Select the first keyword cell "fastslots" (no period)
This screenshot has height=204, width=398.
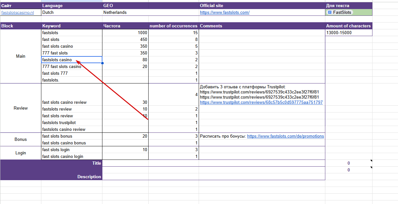click(72, 33)
